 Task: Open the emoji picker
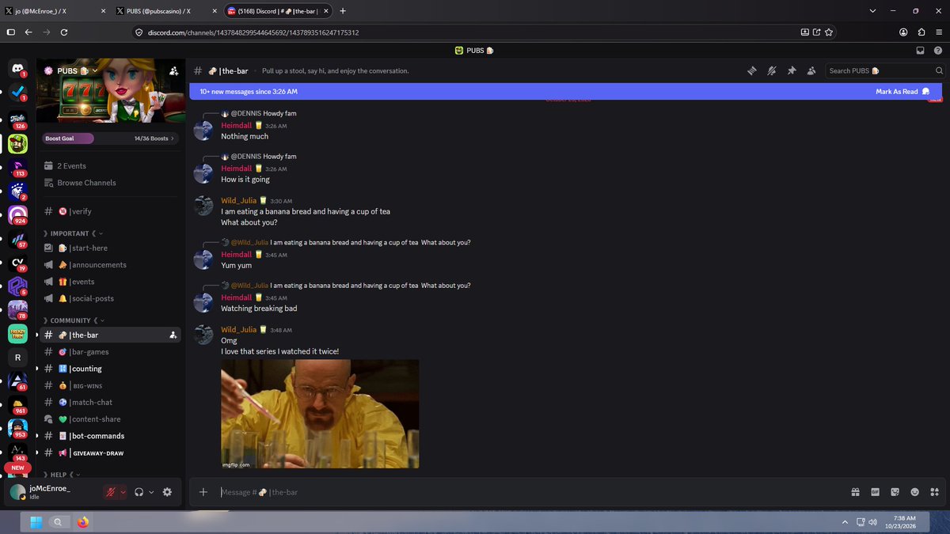click(915, 492)
